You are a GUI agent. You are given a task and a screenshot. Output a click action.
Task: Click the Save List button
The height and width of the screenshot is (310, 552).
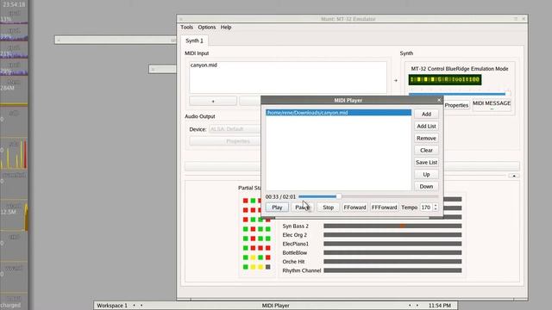426,163
